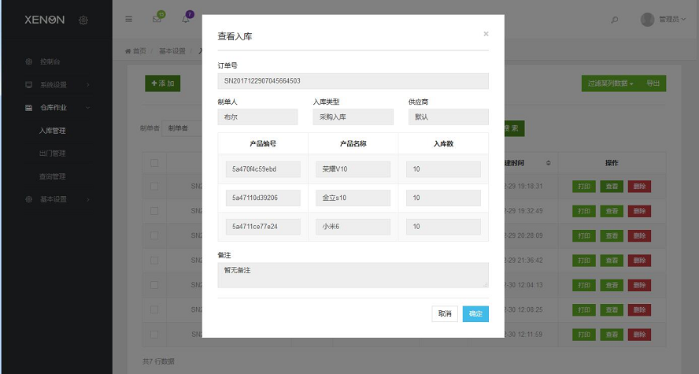Check the second table row checkbox

pyautogui.click(x=154, y=211)
